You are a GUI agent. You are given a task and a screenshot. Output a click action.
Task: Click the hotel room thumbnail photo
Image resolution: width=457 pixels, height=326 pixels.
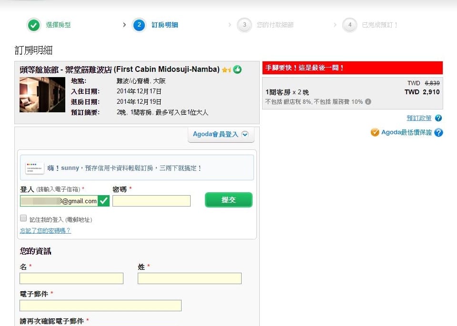coord(42,95)
